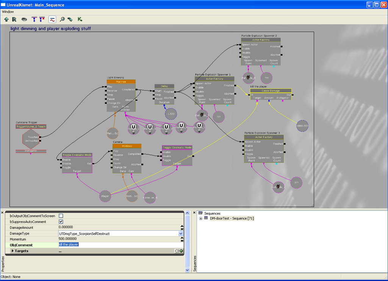Image resolution: width=388 pixels, height=281 pixels.
Task: Toggle the curved connections toolbar button
Action: (x=52, y=19)
